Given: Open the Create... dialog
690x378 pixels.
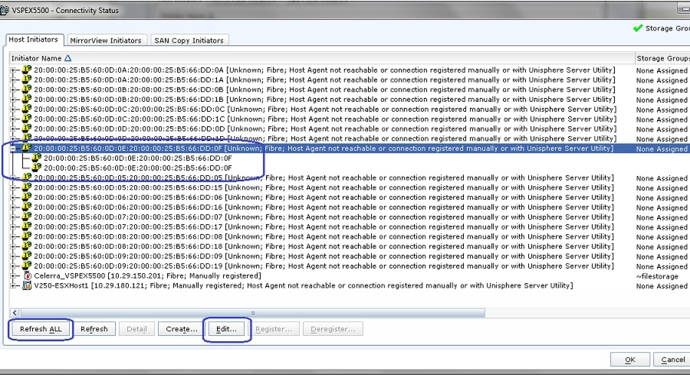Looking at the screenshot, I should click(181, 329).
